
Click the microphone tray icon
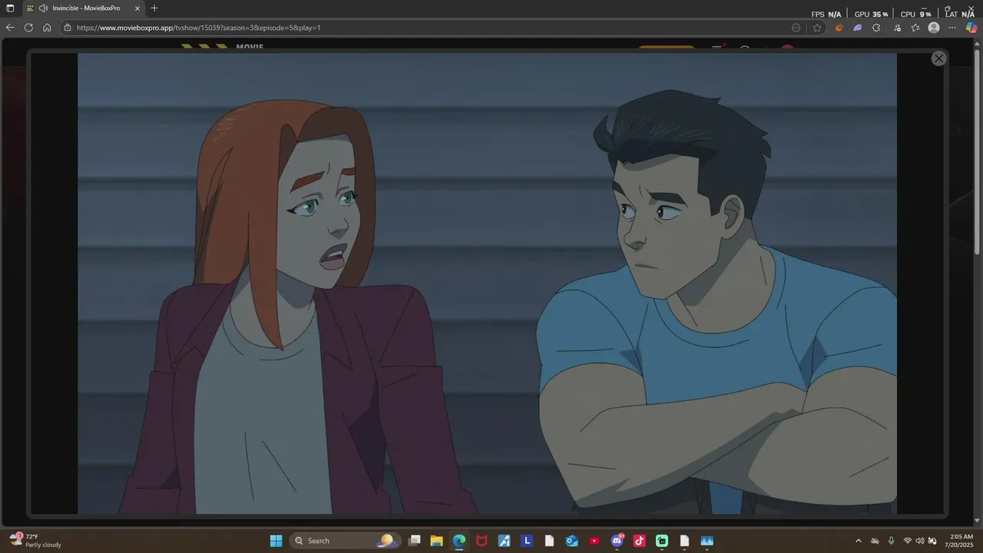click(891, 541)
